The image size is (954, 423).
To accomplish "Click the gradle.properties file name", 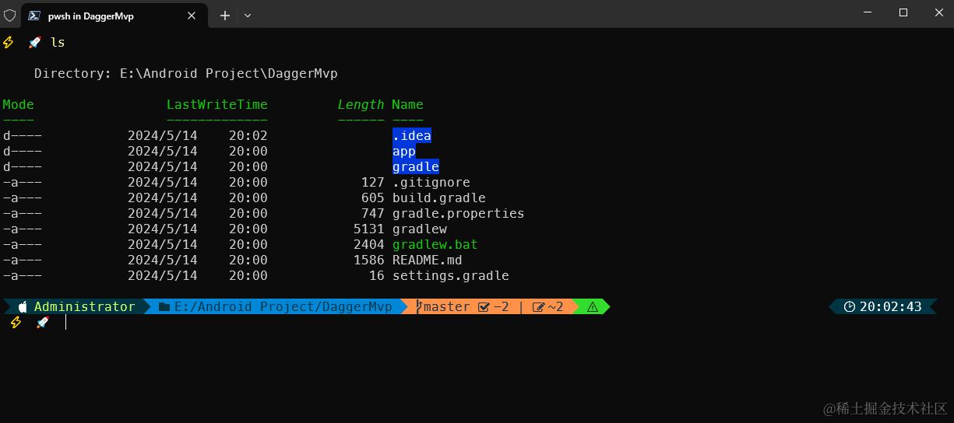I will click(x=459, y=214).
